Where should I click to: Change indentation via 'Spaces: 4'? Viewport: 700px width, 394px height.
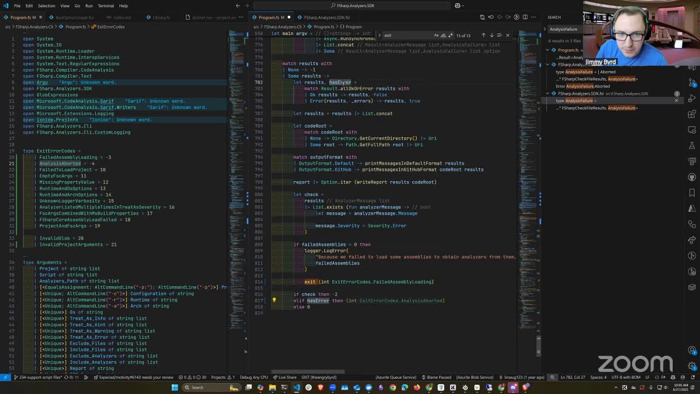pyautogui.click(x=598, y=377)
